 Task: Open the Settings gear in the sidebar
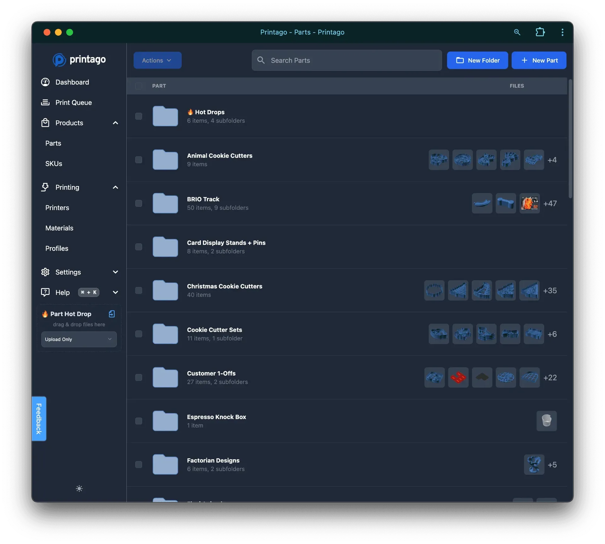pos(45,272)
